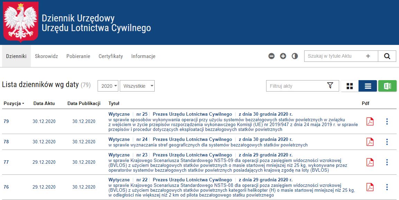Open the Skorowidz tab
Screen dimensions: 399x200
coord(46,56)
